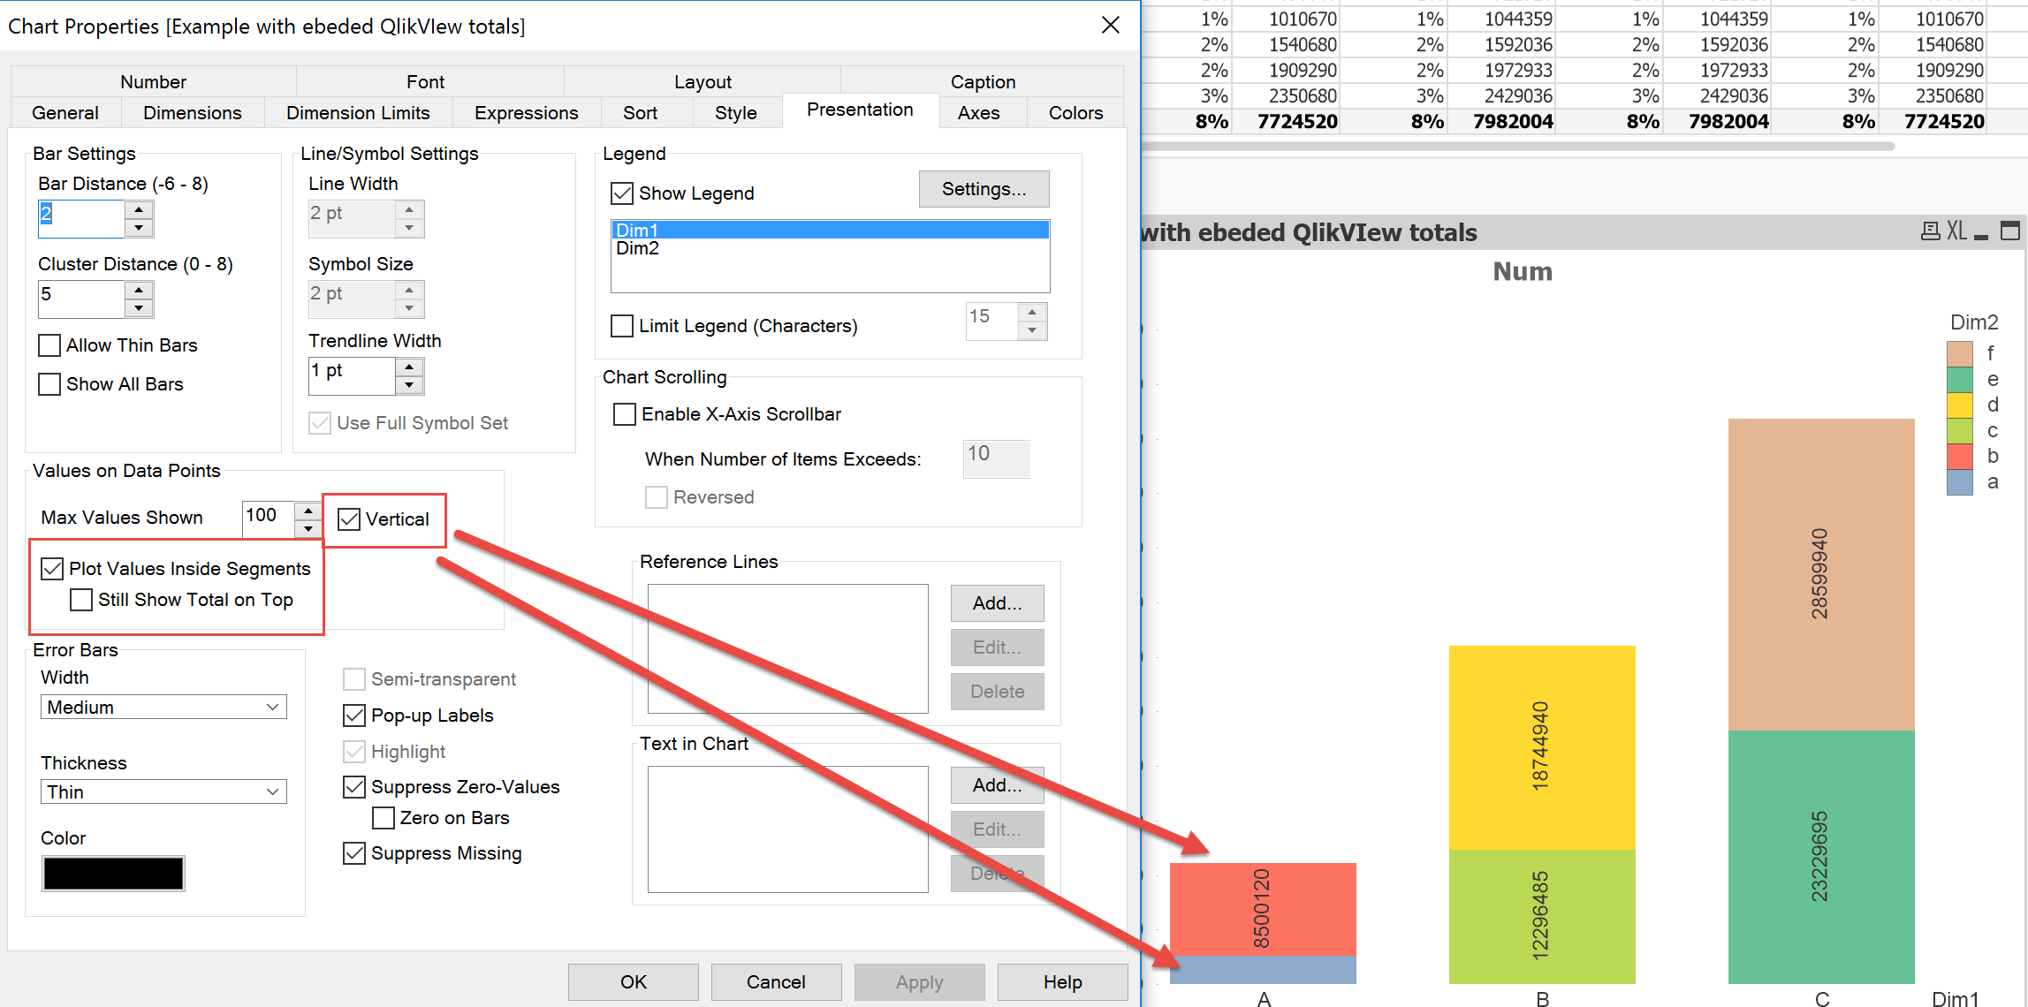2028x1007 pixels.
Task: Uncheck the Vertical checkbox
Action: click(x=350, y=519)
